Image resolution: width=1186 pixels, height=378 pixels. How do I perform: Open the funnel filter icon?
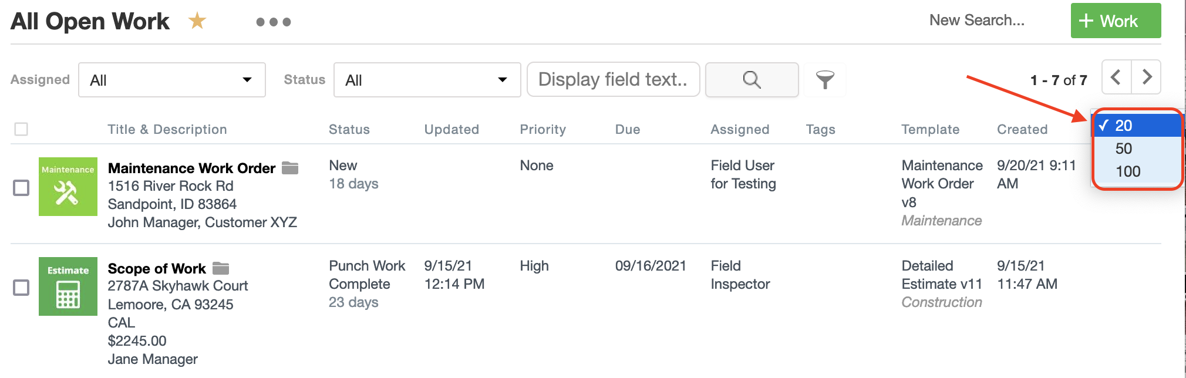825,80
